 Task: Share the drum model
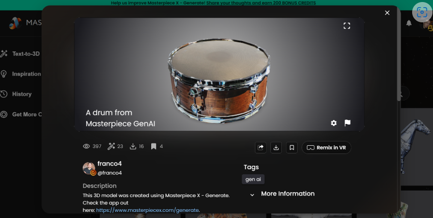point(261,148)
